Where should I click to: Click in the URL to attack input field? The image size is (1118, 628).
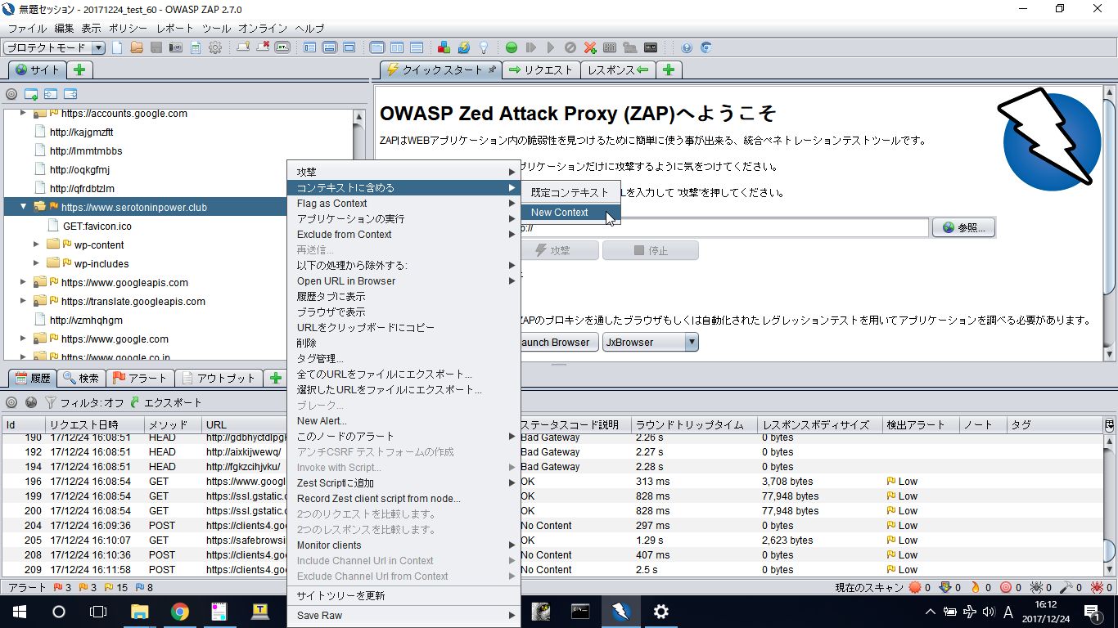[x=724, y=227]
